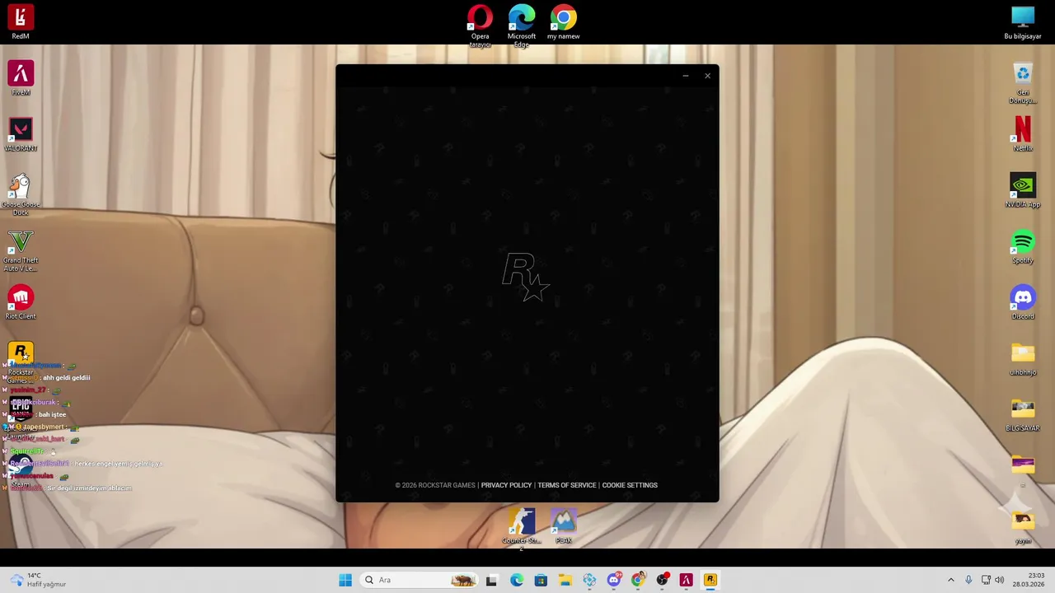Open network tray icon
This screenshot has height=593, width=1055.
point(986,580)
